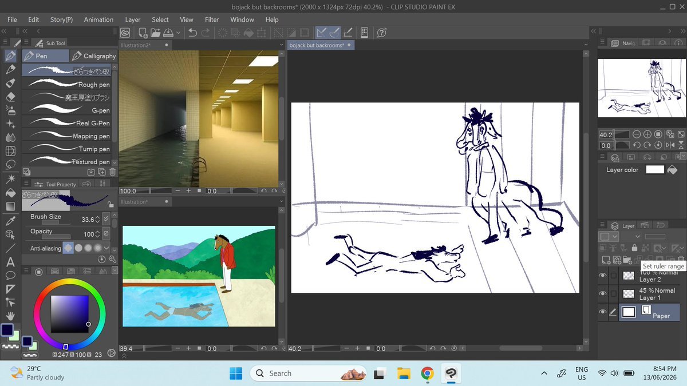The height and width of the screenshot is (386, 687).
Task: Select the Auto select magic wand tool
Action: pyautogui.click(x=10, y=179)
